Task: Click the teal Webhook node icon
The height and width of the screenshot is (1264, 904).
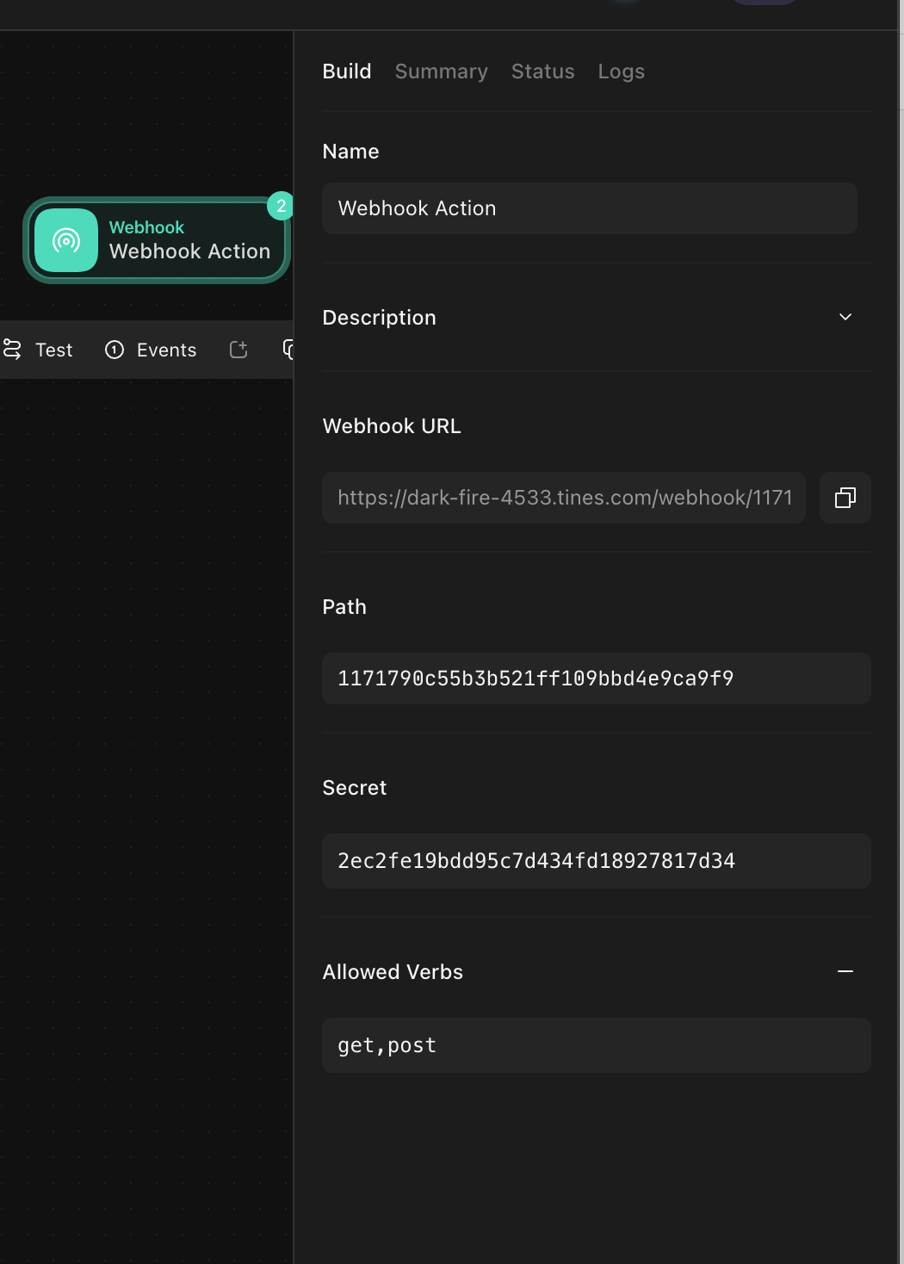Action: [x=66, y=240]
